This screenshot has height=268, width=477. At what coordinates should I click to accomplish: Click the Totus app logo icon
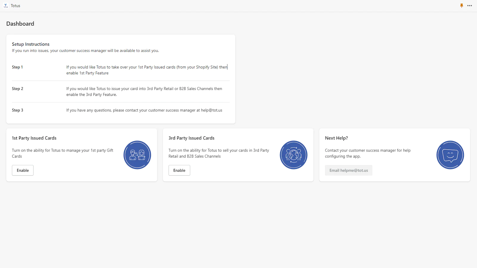(x=6, y=6)
